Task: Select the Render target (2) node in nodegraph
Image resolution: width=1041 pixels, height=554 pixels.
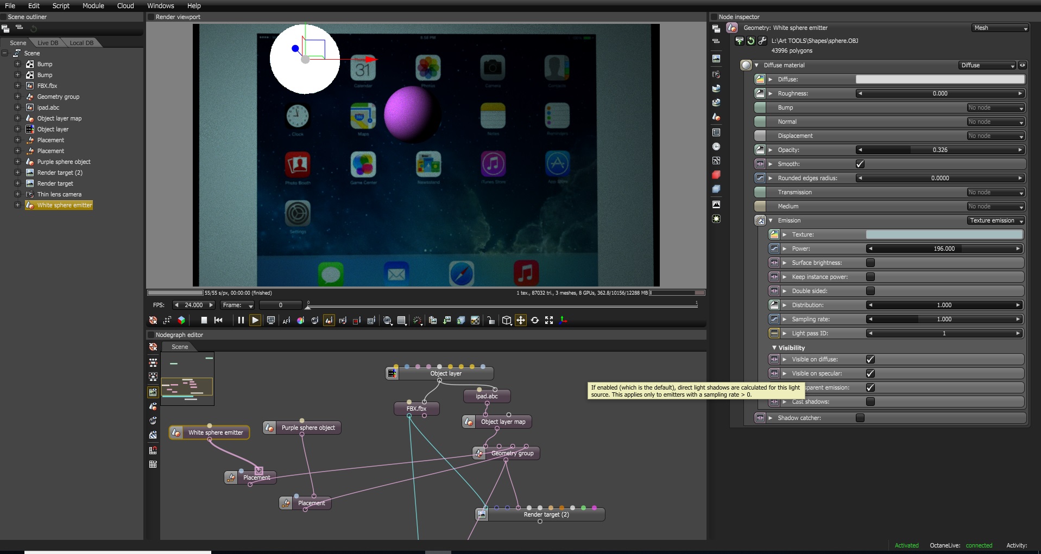Action: [540, 514]
